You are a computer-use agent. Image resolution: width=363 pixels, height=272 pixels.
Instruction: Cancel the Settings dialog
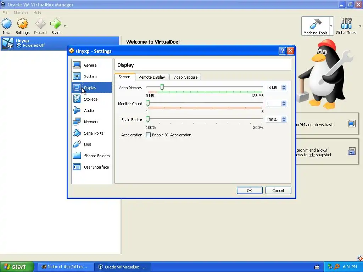point(278,190)
